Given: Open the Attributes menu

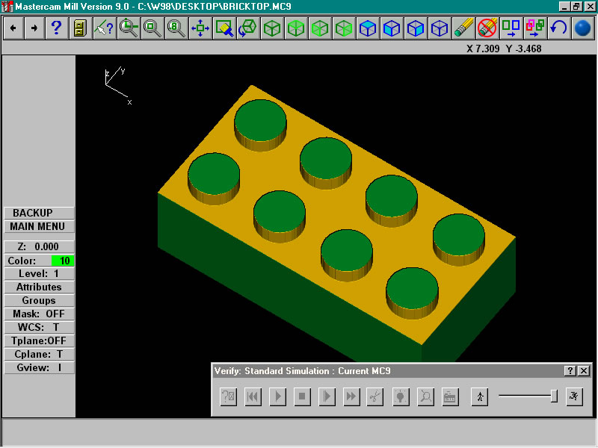Looking at the screenshot, I should pos(39,287).
